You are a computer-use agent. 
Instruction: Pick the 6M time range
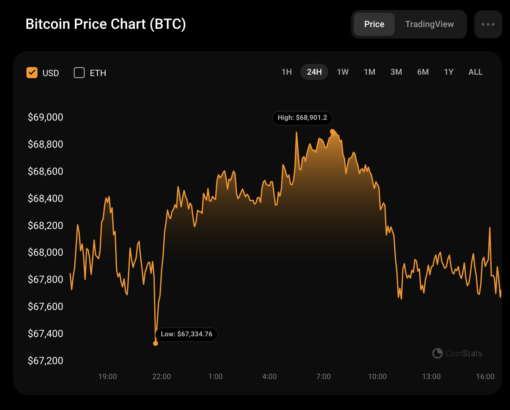click(x=423, y=72)
